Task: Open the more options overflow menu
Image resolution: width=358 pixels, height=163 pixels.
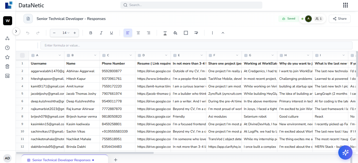Action: 212,33
